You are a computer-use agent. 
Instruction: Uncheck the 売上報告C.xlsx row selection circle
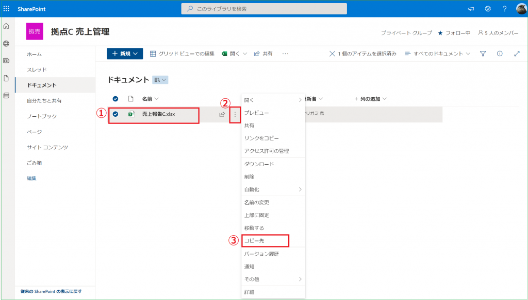(x=115, y=114)
